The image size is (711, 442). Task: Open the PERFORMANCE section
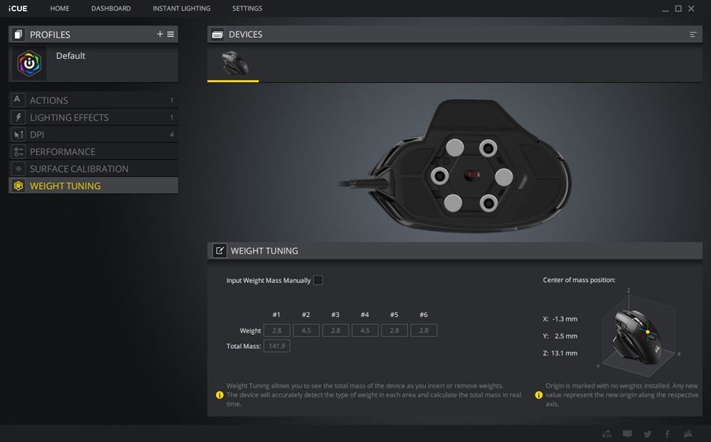click(x=93, y=151)
